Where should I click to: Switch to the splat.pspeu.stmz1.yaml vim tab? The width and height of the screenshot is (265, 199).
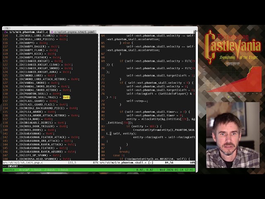pyautogui.click(x=73, y=32)
